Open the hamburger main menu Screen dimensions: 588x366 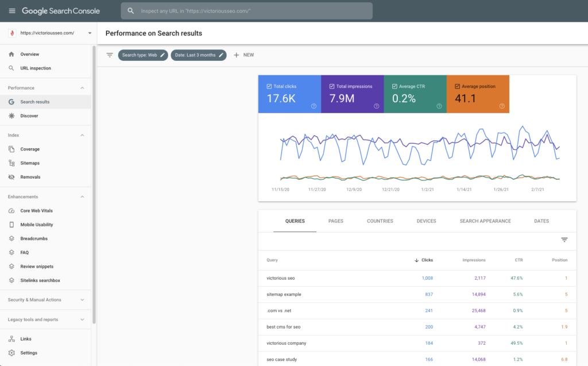[11, 11]
